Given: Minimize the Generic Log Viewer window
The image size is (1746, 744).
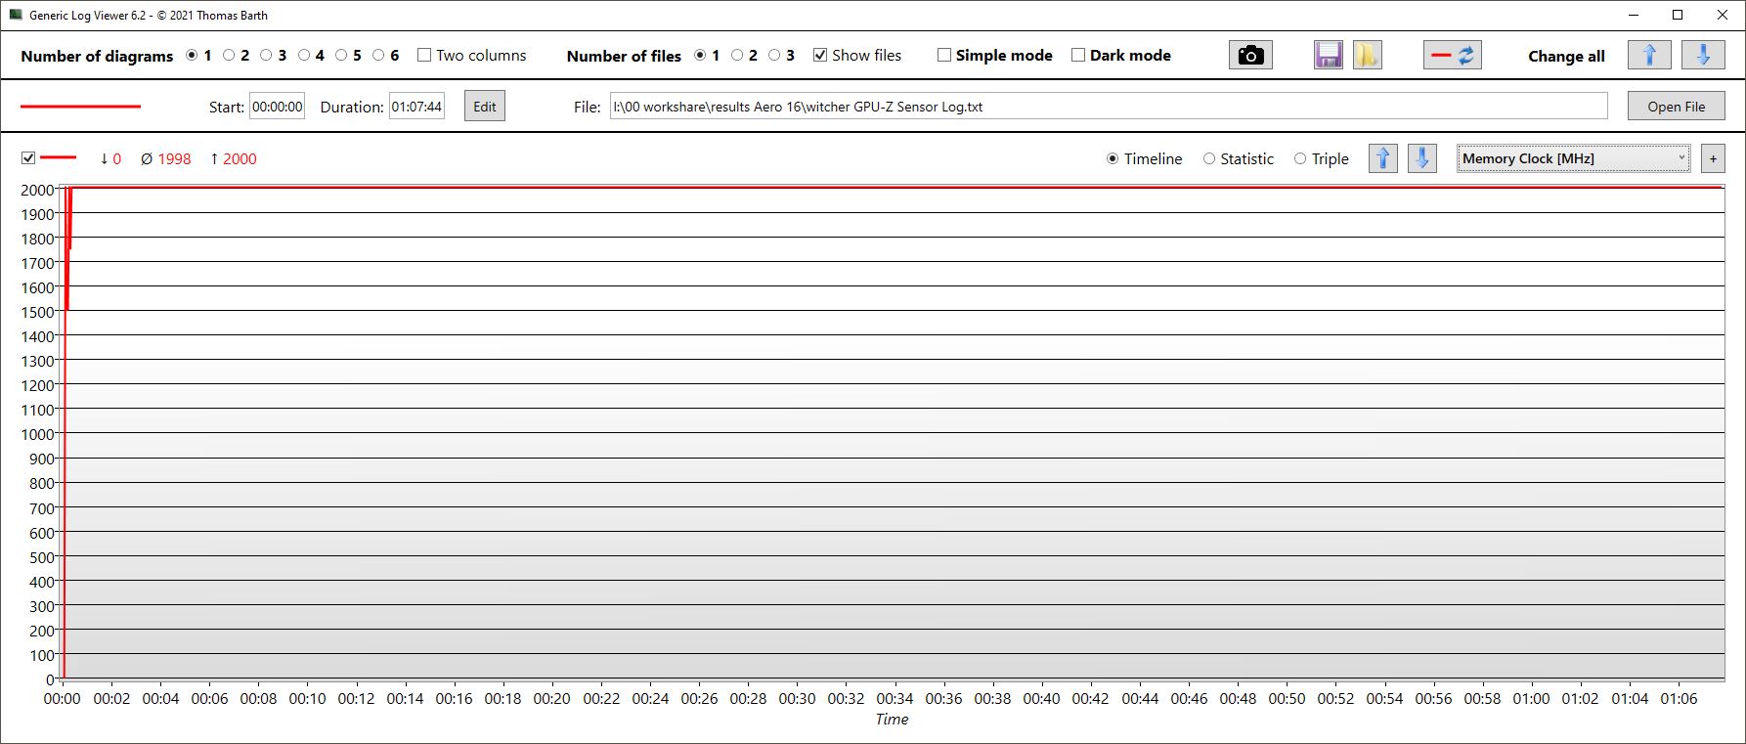Looking at the screenshot, I should [x=1635, y=15].
